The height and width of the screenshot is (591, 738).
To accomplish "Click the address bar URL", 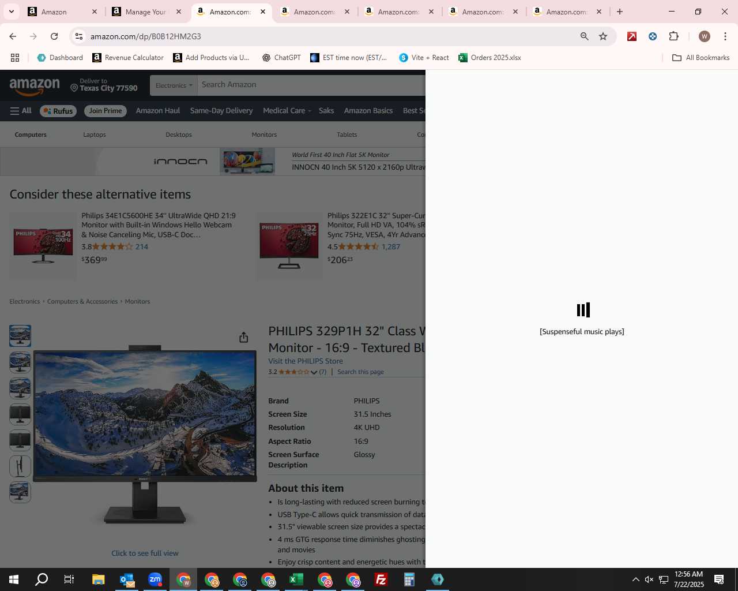I will pos(145,36).
